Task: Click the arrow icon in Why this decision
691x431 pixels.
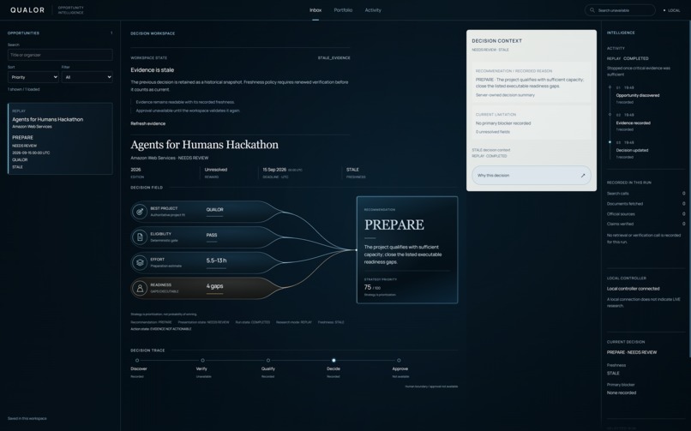Action: click(x=583, y=175)
